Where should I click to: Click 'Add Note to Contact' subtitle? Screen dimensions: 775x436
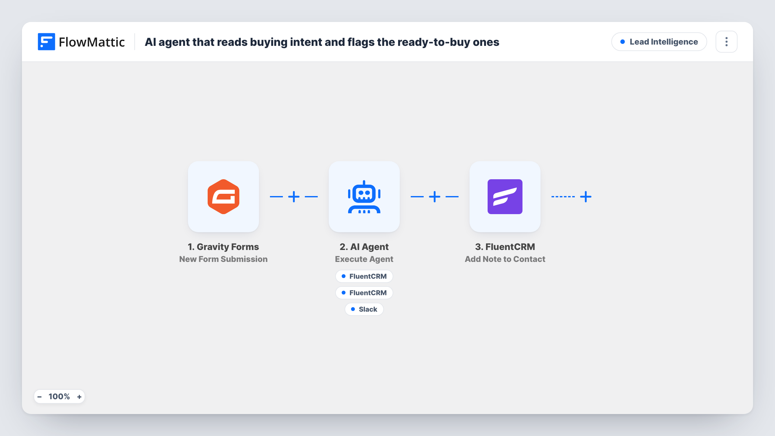pos(505,259)
